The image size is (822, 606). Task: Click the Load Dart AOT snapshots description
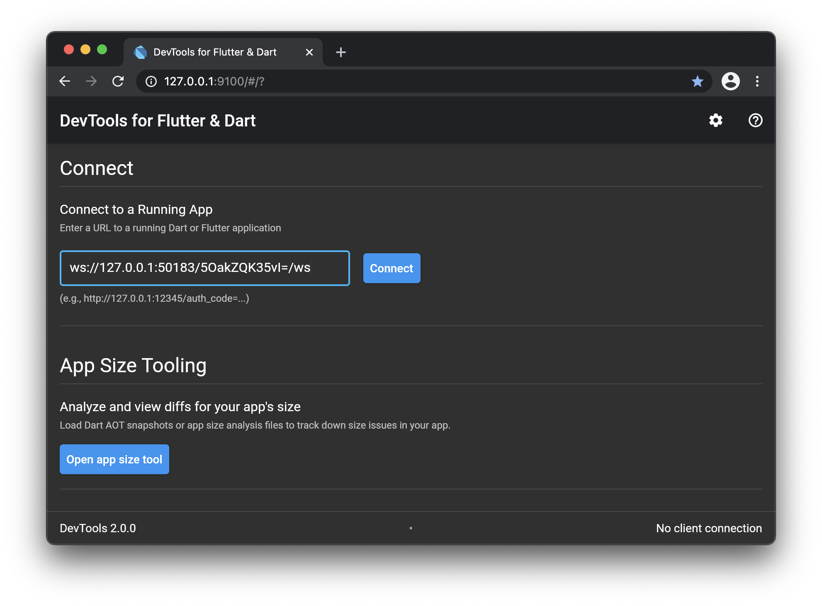pyautogui.click(x=255, y=425)
